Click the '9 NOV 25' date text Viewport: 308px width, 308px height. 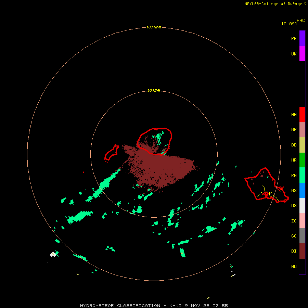197,306
